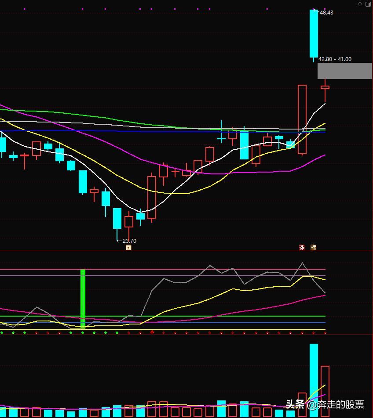
Task: Click the 头条 watermark logo
Action: [x=295, y=404]
